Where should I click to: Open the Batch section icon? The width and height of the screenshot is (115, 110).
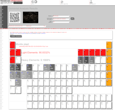click(x=34, y=2)
